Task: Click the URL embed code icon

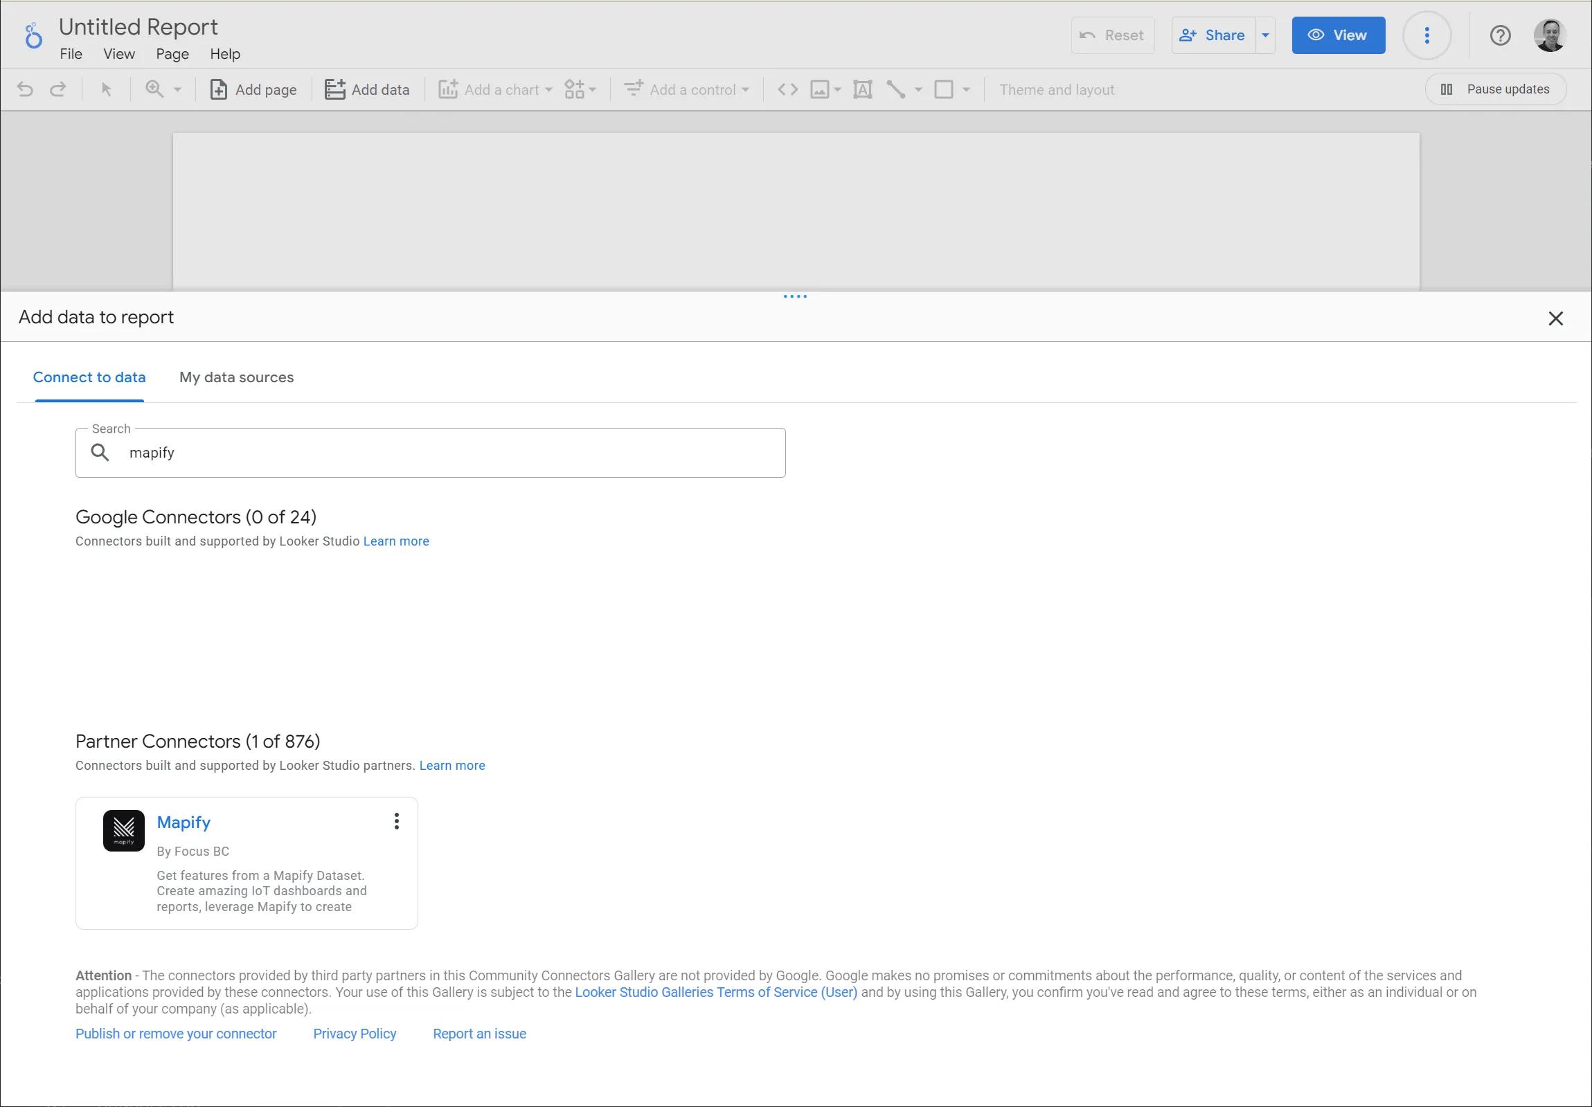Action: click(x=787, y=89)
